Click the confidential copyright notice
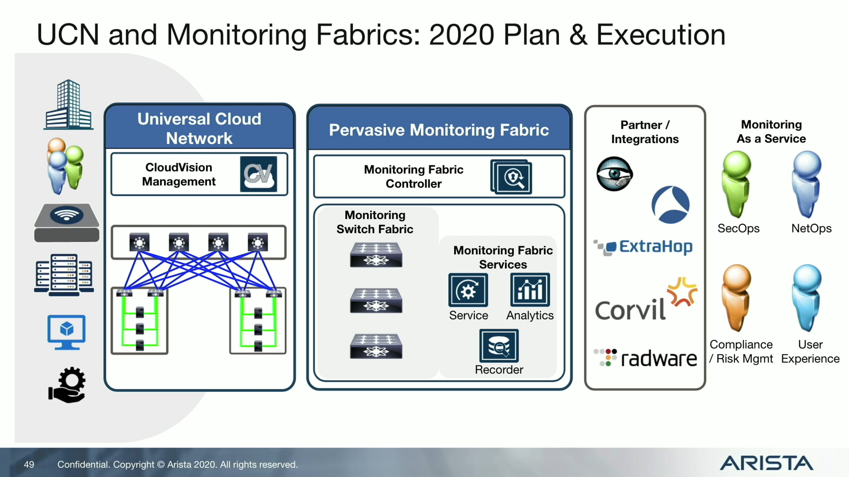The width and height of the screenshot is (849, 477). [178, 465]
